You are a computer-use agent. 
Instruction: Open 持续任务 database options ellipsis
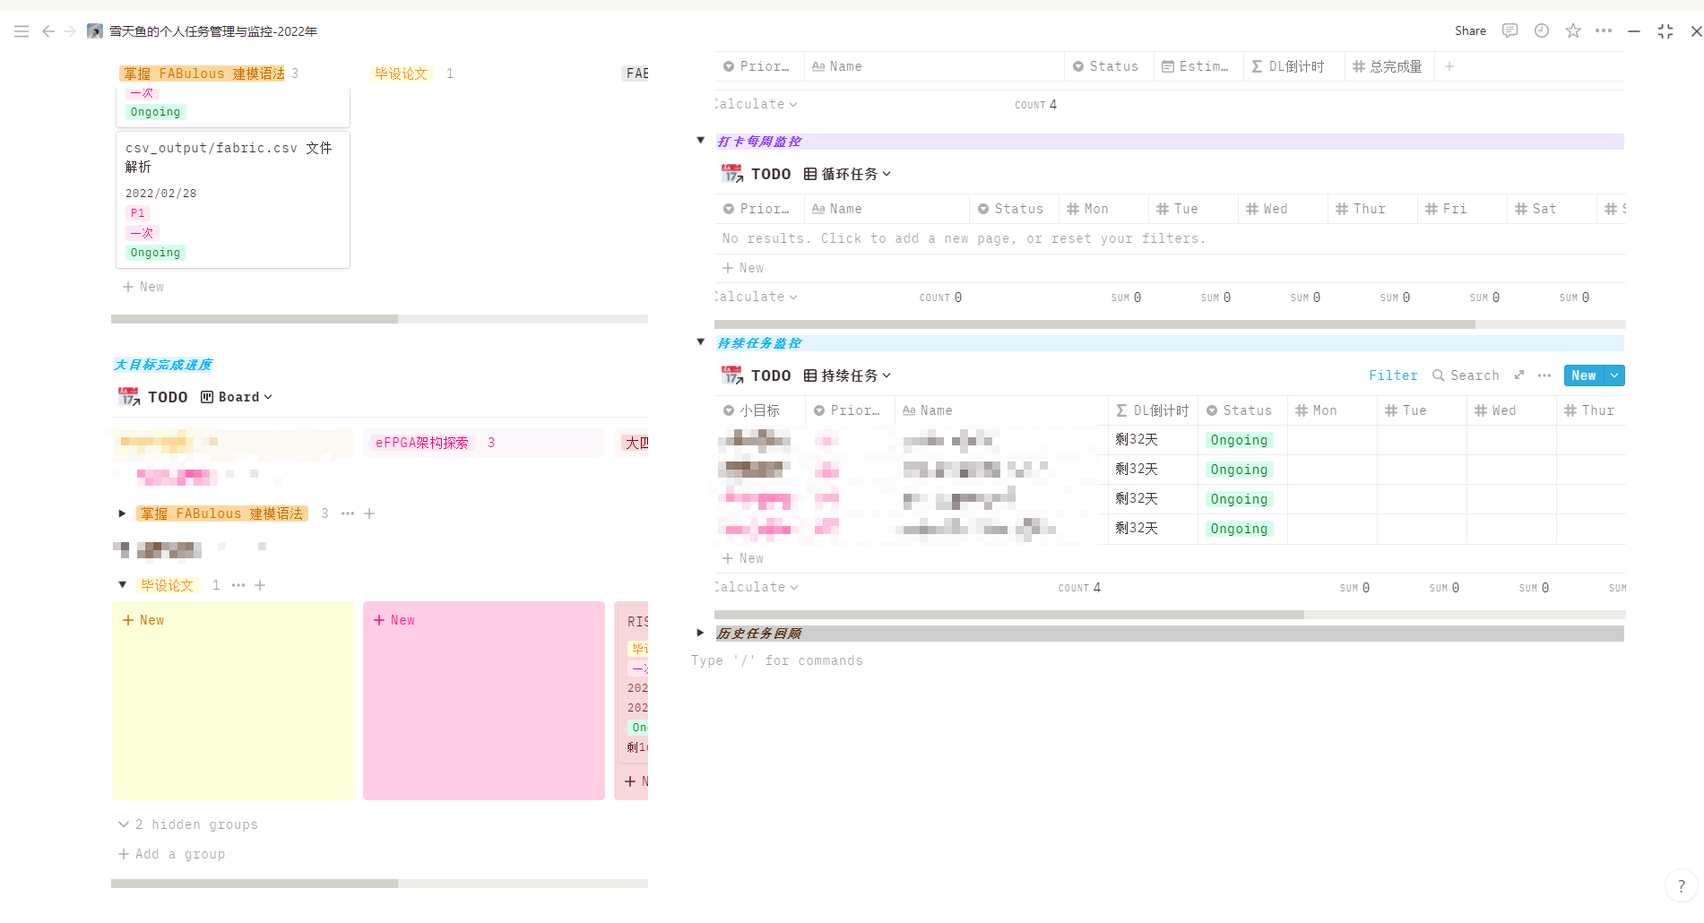[1544, 375]
